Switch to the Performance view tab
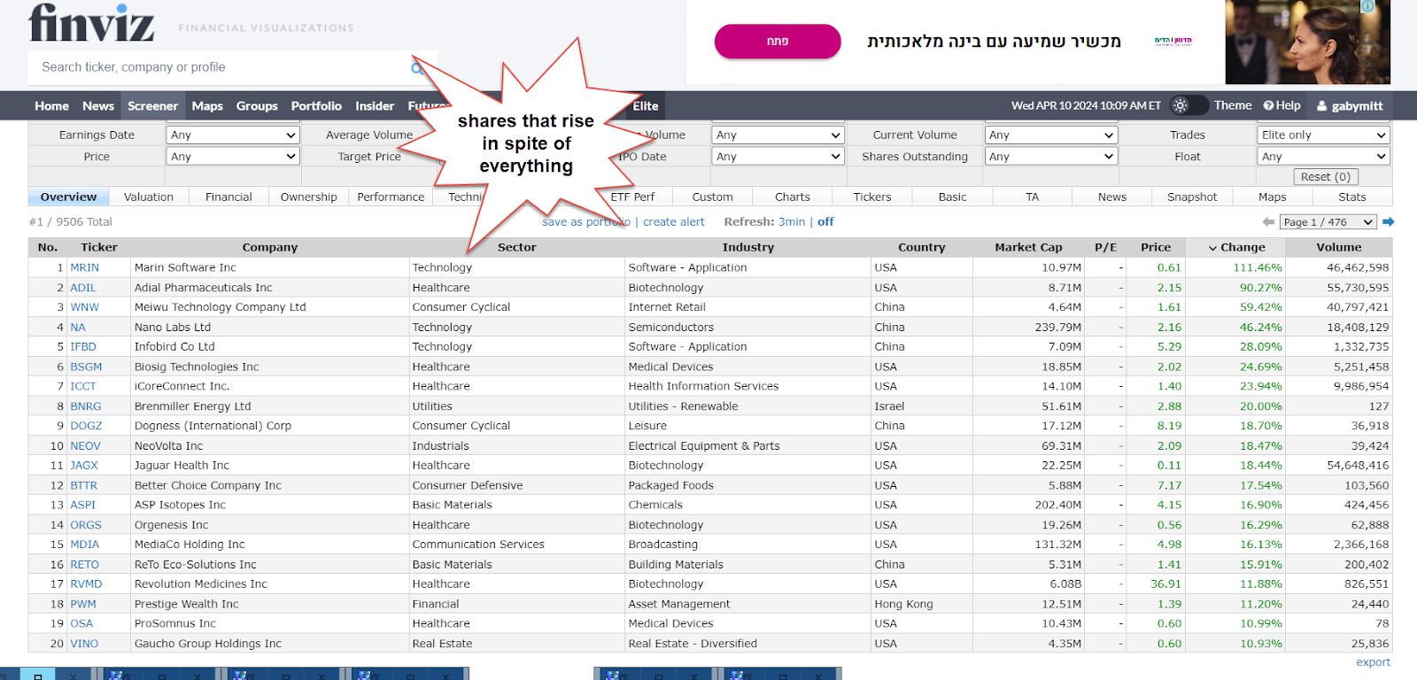Screen dimensions: 1417x680 pyautogui.click(x=391, y=197)
